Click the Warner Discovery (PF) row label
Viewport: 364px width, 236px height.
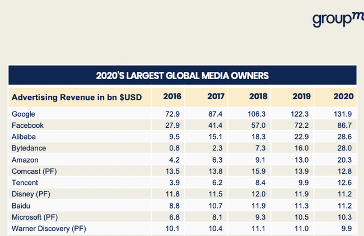click(x=49, y=229)
